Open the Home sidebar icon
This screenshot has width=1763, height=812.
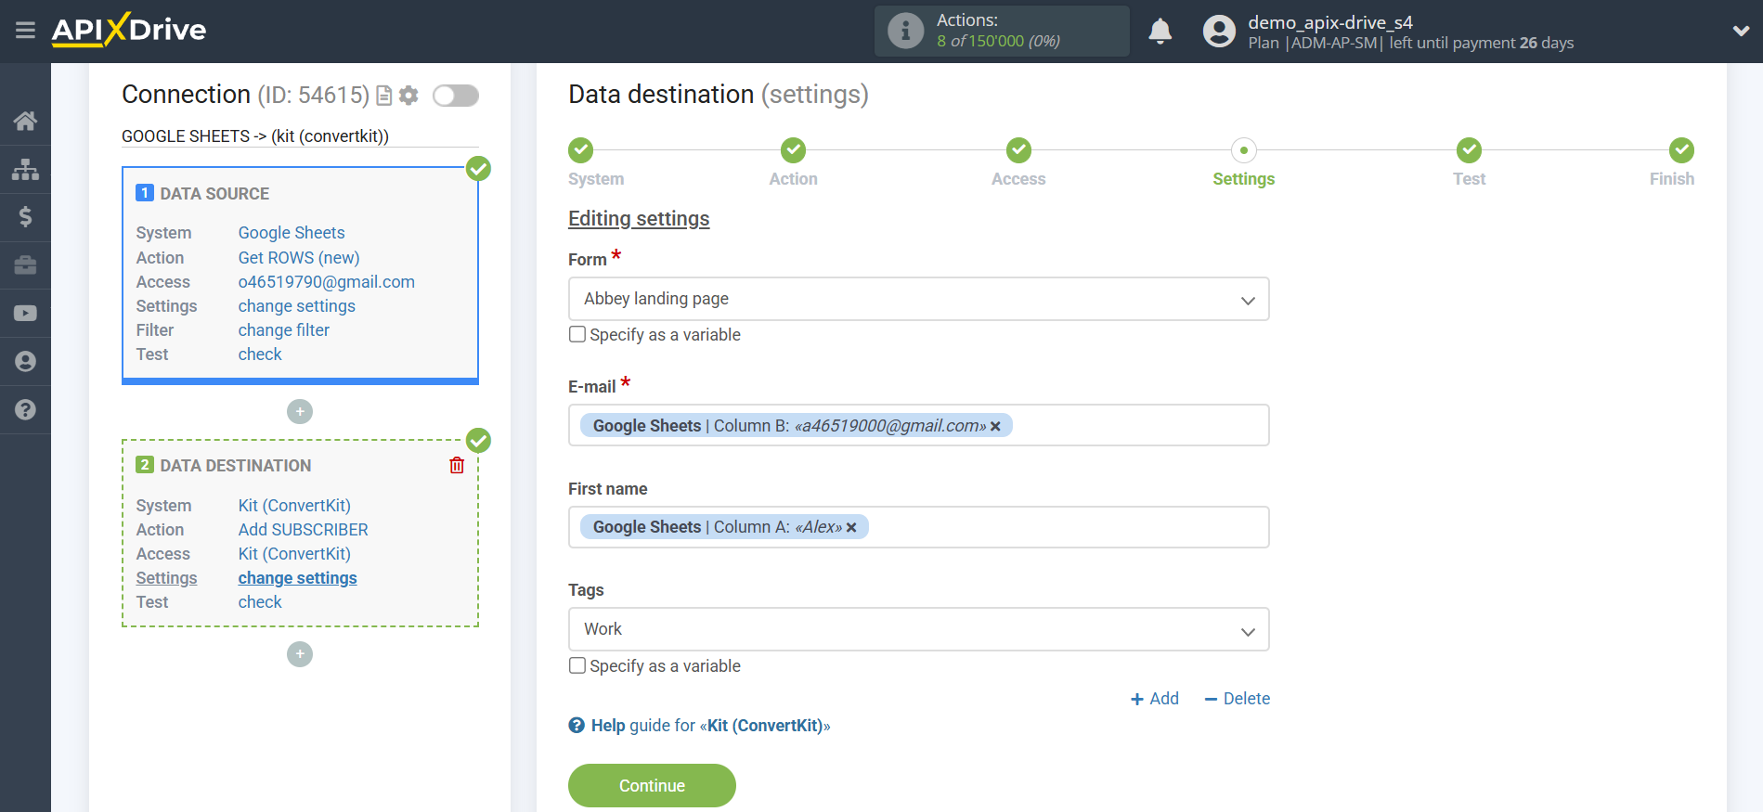(x=25, y=121)
